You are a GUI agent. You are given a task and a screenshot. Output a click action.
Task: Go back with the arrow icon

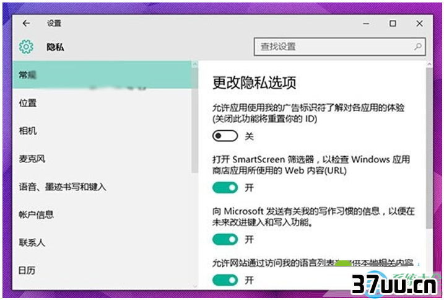coord(26,24)
